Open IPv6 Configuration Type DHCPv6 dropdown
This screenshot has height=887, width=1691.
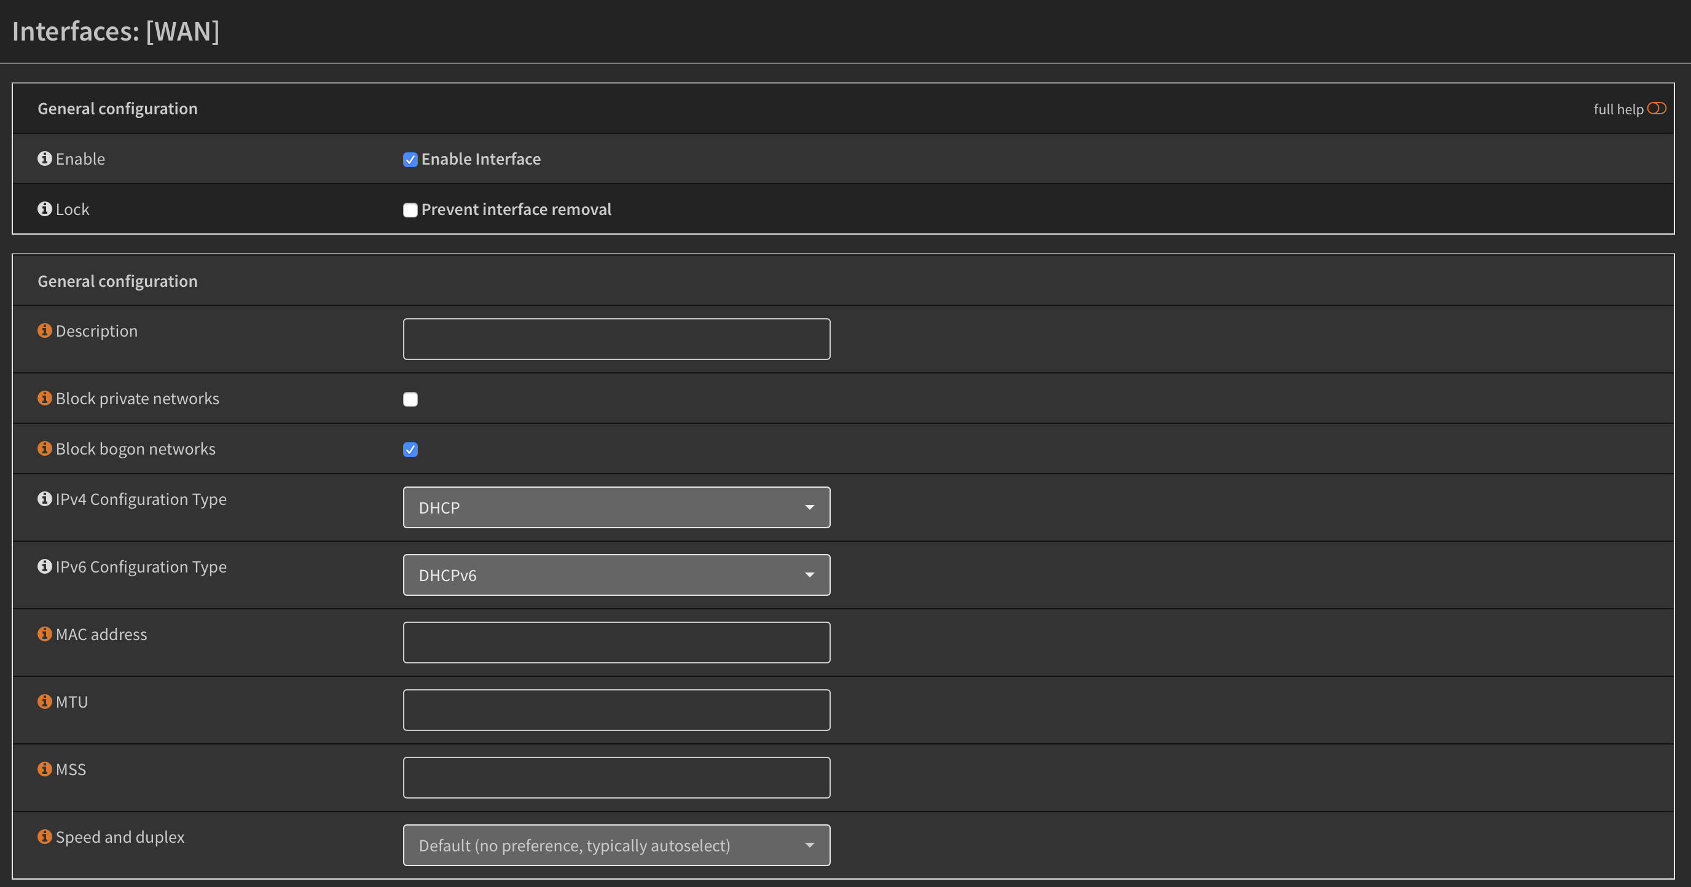pos(616,575)
